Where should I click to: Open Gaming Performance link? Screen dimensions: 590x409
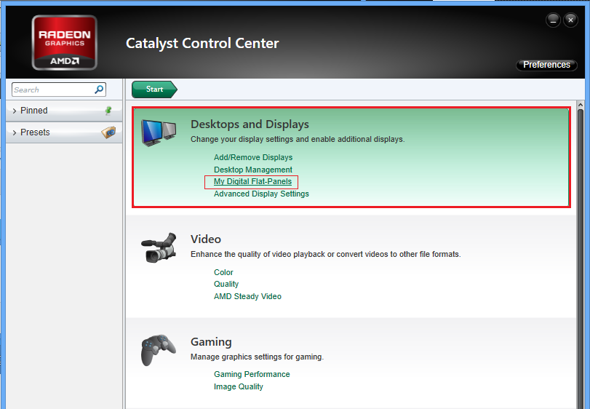coord(252,374)
